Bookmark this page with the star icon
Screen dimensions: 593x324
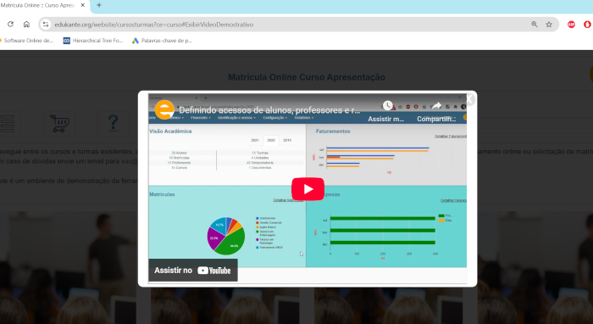549,25
